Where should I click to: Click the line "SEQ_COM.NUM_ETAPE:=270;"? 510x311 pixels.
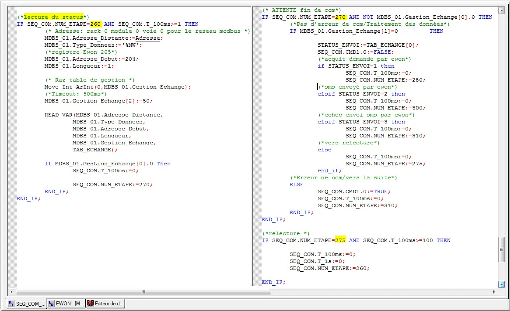112,185
